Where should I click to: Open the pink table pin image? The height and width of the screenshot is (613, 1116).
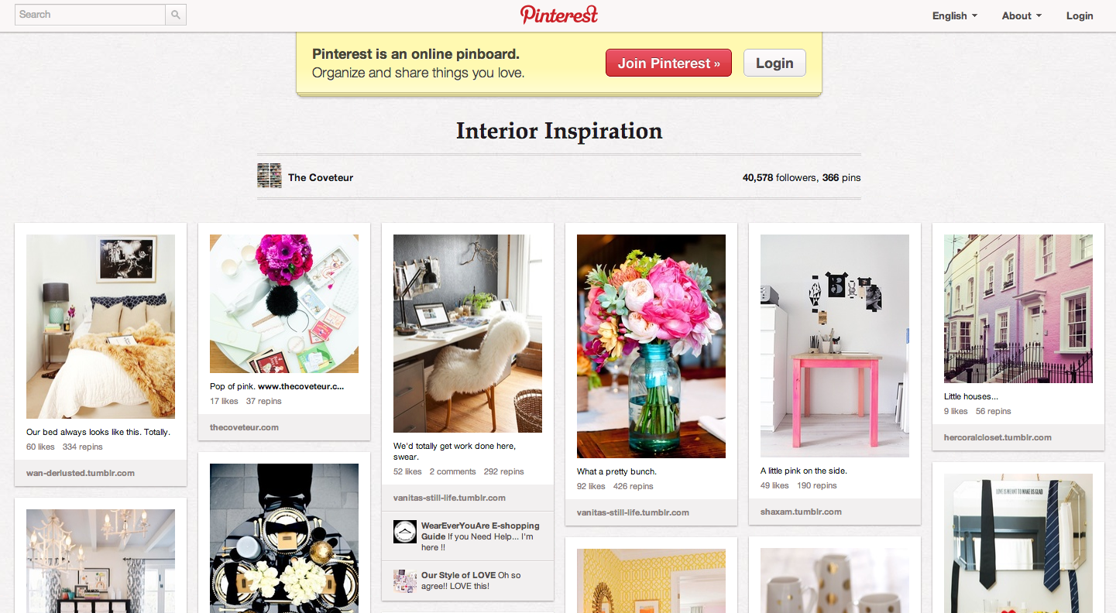tap(835, 346)
